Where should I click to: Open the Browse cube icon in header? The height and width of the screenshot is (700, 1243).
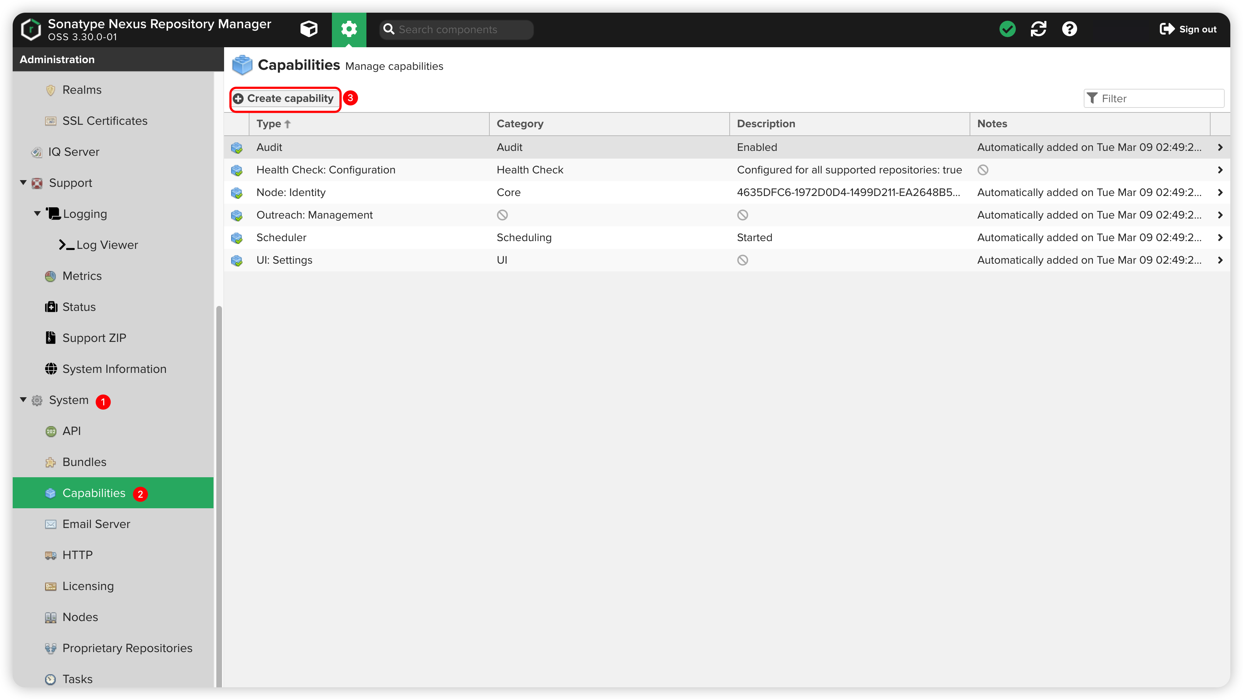309,29
